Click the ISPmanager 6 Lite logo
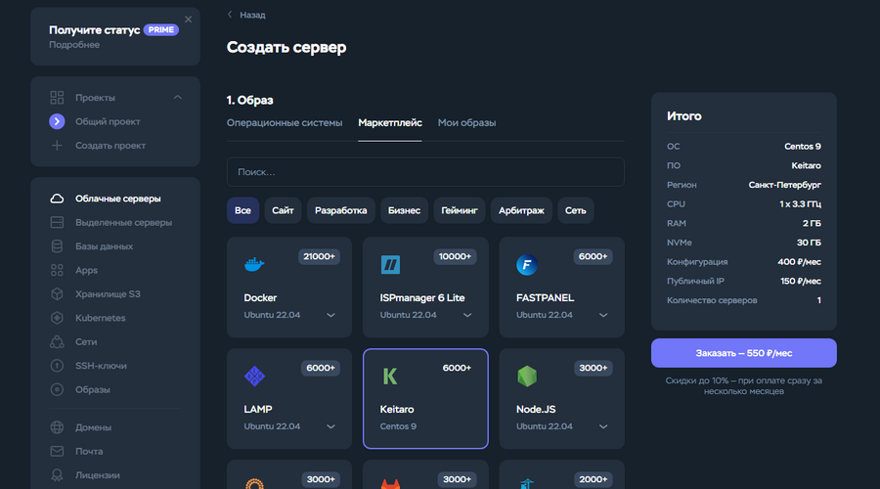This screenshot has width=880, height=489. pos(390,264)
